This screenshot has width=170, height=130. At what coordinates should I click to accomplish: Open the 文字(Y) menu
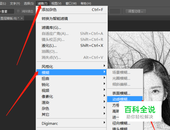[15, 3]
